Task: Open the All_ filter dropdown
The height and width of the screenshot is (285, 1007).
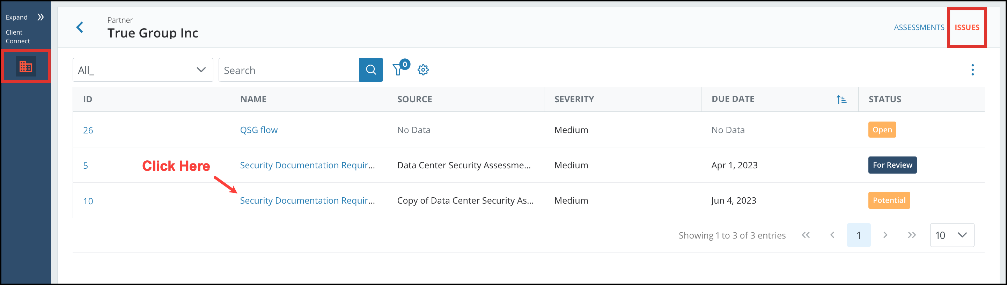Action: [143, 70]
